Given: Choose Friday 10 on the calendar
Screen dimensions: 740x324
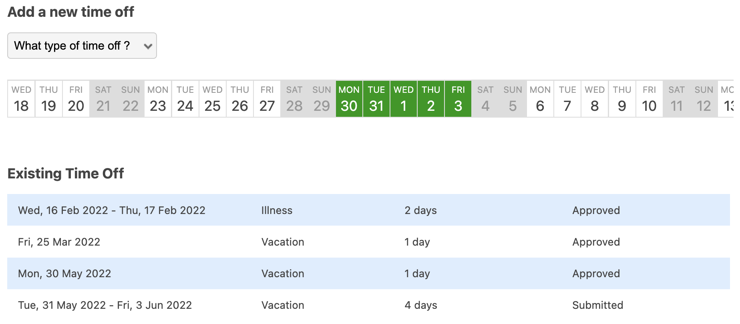Looking at the screenshot, I should (649, 99).
